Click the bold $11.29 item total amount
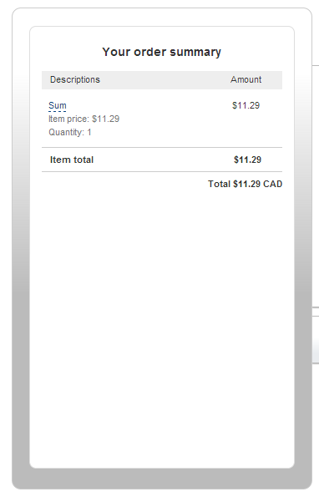The image size is (319, 492). pyautogui.click(x=247, y=160)
